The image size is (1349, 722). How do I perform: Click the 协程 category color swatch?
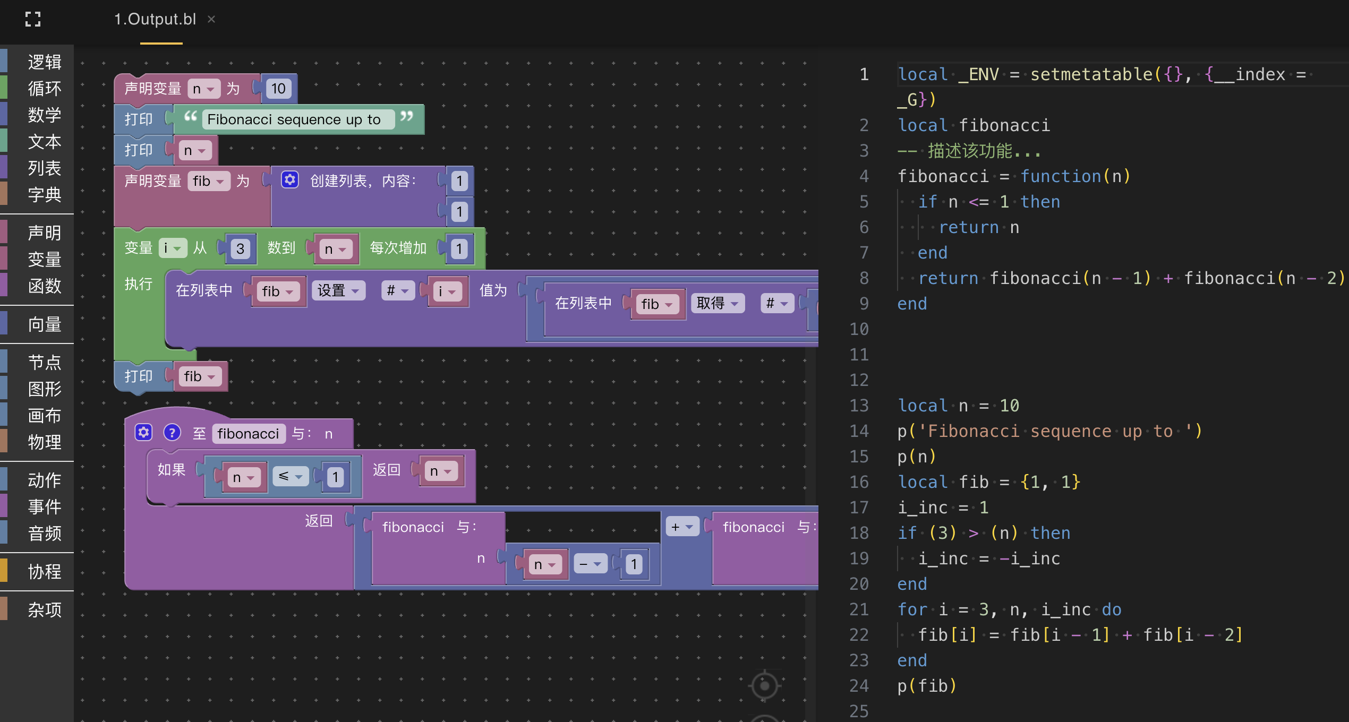tap(4, 571)
